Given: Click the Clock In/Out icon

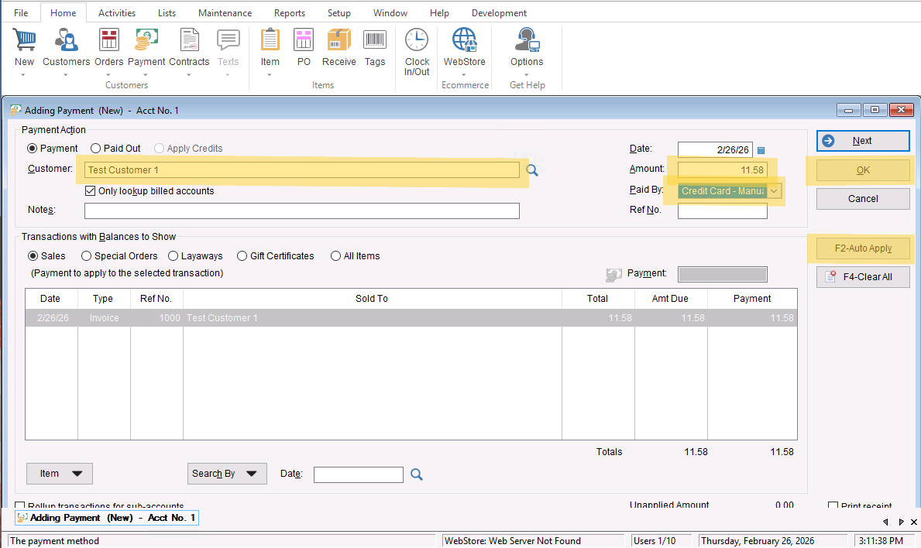Looking at the screenshot, I should coord(417,41).
